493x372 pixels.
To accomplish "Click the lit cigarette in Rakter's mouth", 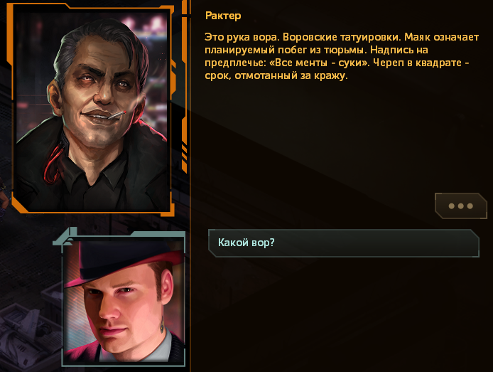I will pyautogui.click(x=117, y=115).
